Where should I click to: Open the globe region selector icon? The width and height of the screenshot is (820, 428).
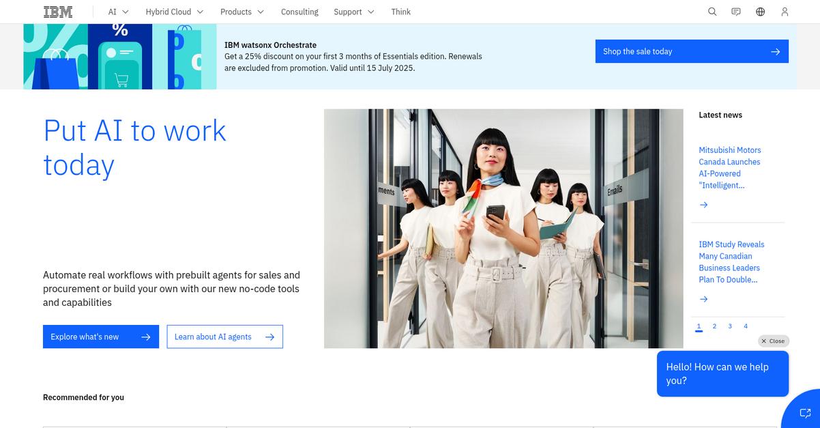[x=761, y=12]
